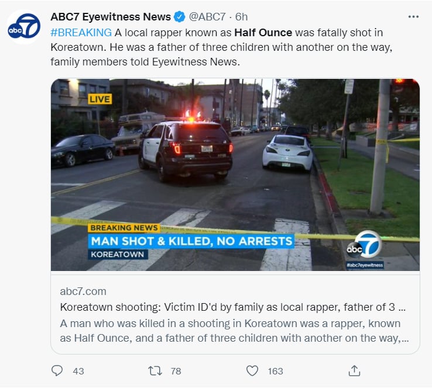Click the 43 replies count
Viewport: 432px width, 389px height.
click(78, 371)
